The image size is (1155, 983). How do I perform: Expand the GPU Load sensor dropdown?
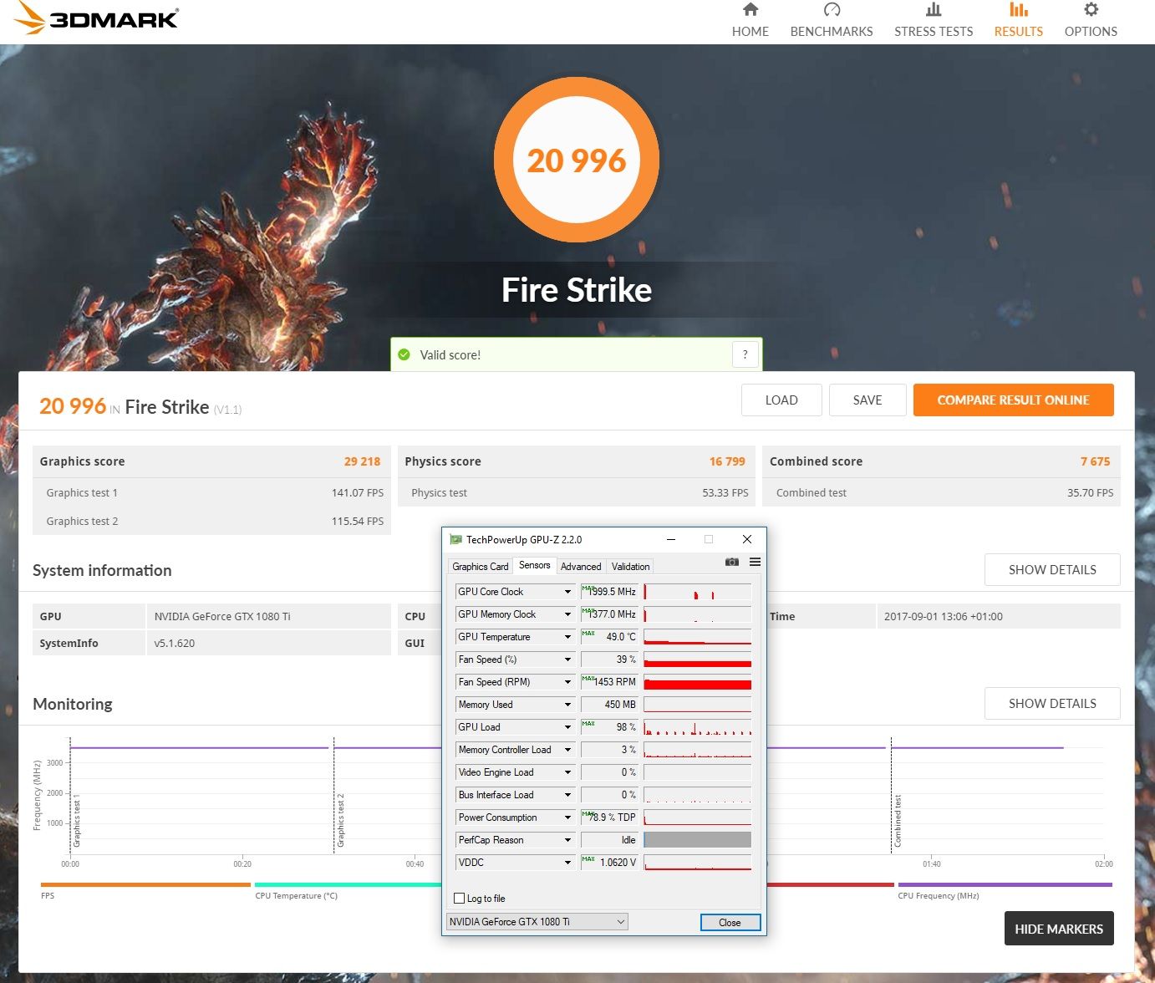click(567, 727)
